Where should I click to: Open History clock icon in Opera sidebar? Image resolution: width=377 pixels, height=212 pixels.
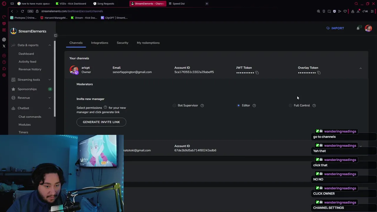pyautogui.click(x=4, y=62)
